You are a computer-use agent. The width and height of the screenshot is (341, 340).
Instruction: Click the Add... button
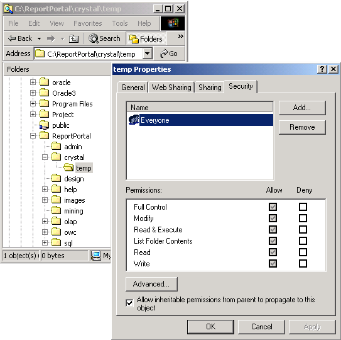coord(302,108)
